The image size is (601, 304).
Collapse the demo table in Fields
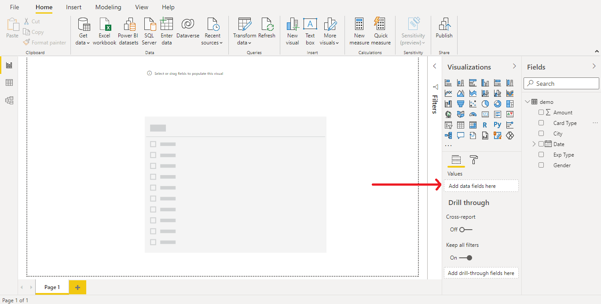[x=528, y=102]
